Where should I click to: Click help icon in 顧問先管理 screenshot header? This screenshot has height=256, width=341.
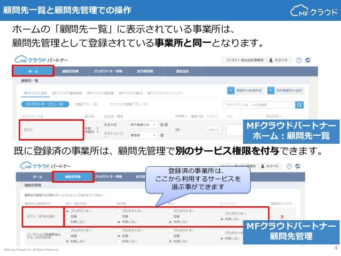pyautogui.click(x=289, y=166)
